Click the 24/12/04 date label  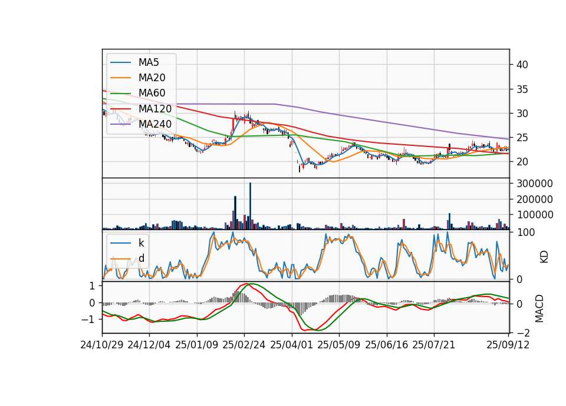[x=149, y=345]
